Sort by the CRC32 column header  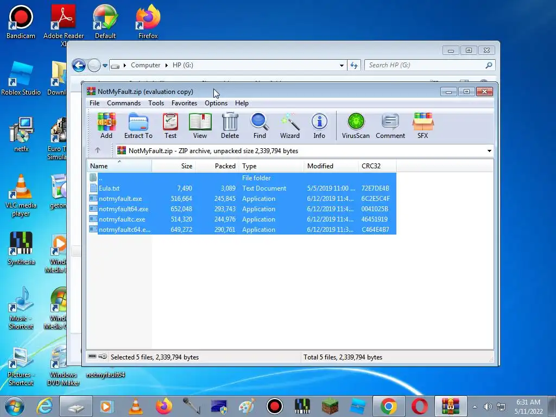tap(377, 166)
